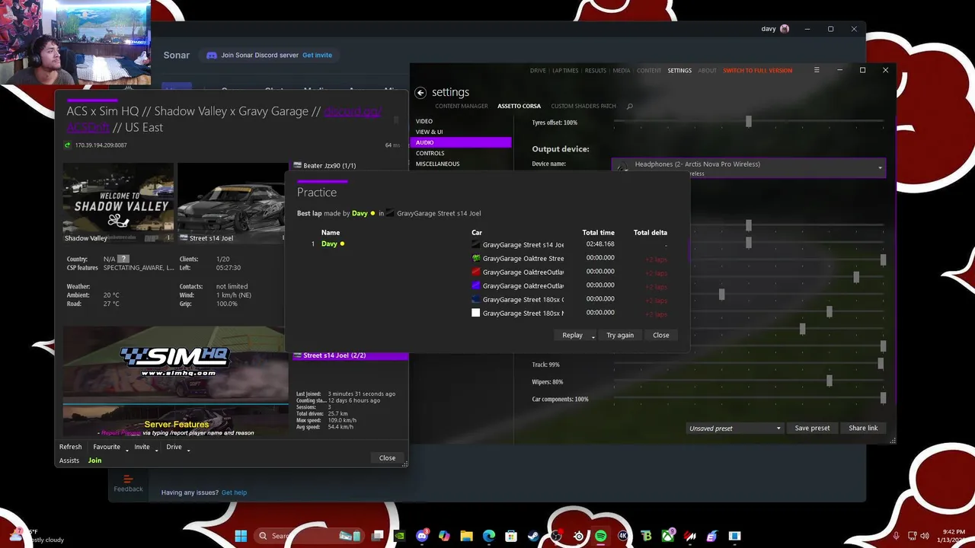
Task: Open File Explorer from the taskbar
Action: [466, 536]
